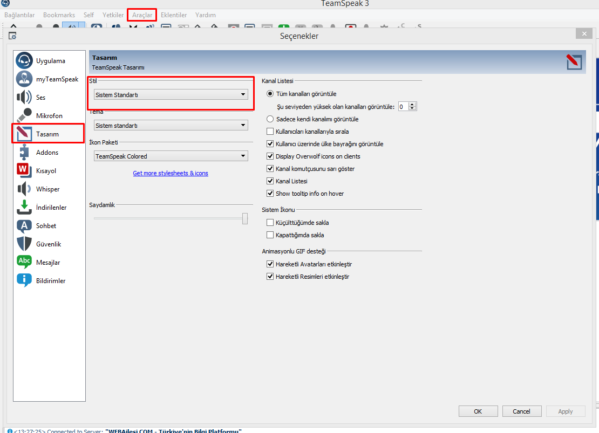Click the Seçenekler dialog window icon
This screenshot has width=599, height=433.
coord(12,36)
